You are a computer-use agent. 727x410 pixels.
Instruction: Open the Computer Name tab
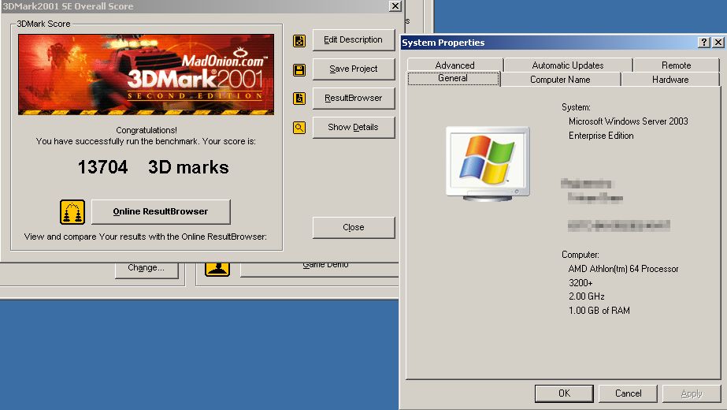[x=560, y=80]
